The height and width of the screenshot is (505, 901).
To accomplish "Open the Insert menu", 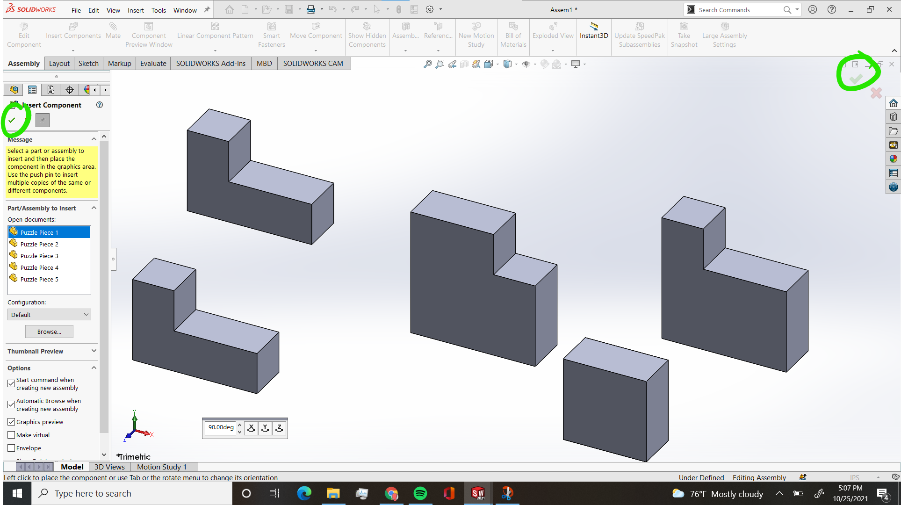I will (x=135, y=10).
